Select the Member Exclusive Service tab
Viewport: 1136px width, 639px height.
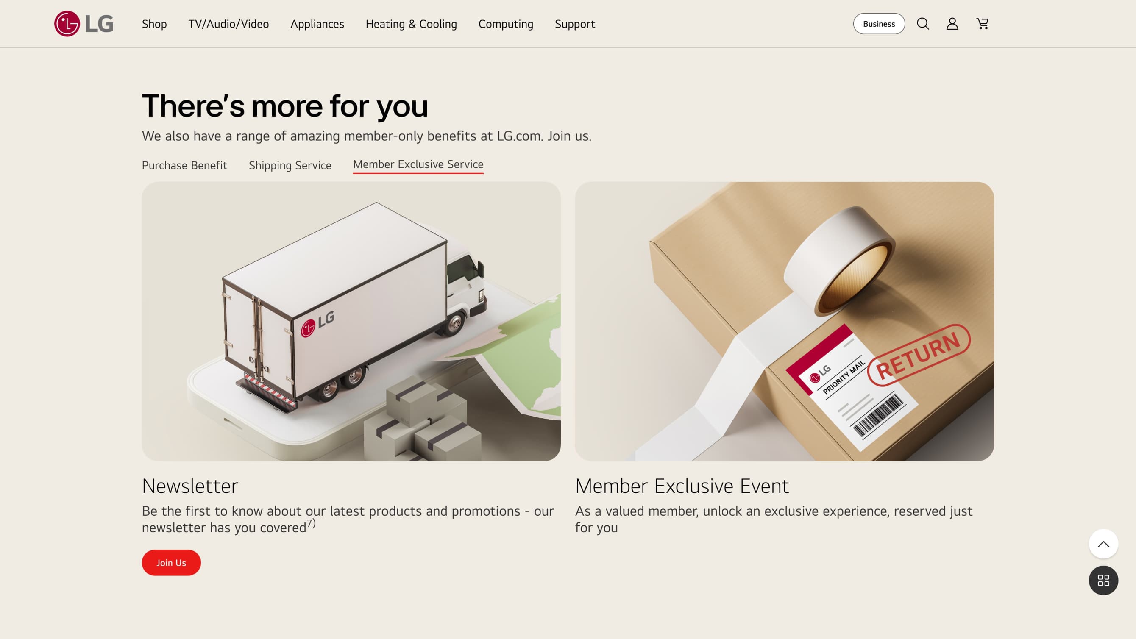(x=418, y=164)
